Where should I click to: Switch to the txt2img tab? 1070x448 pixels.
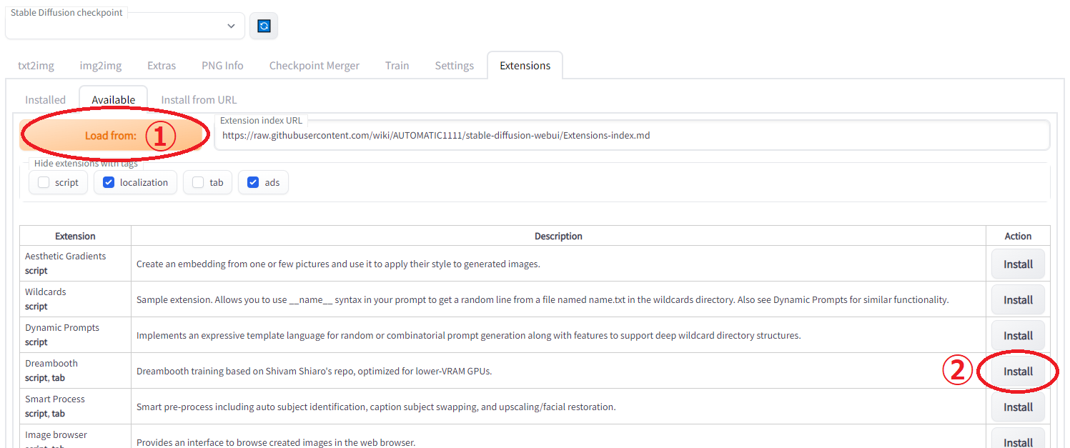[x=36, y=66]
